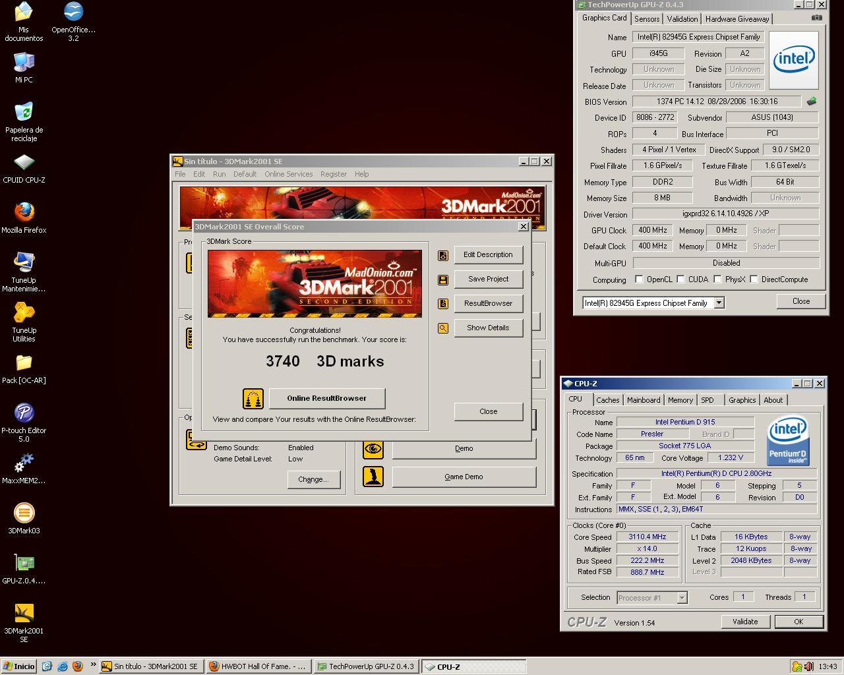Switch to the Sensors tab in GPU-Z
Image resolution: width=844 pixels, height=675 pixels.
tap(647, 19)
